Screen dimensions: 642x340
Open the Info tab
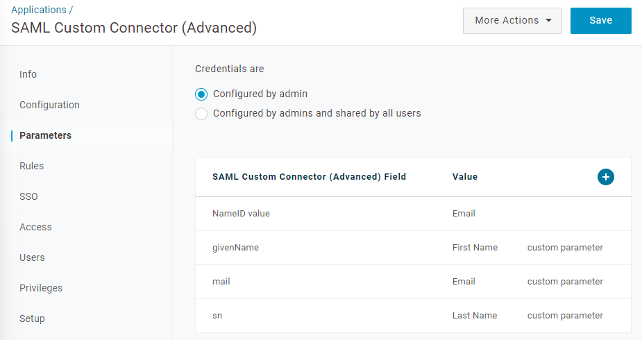[x=28, y=74]
